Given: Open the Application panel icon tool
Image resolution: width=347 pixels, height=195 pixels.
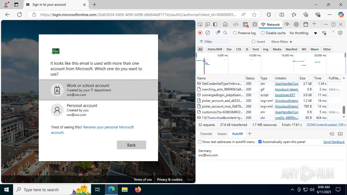Looking at the screenshot, I should point(306,24).
